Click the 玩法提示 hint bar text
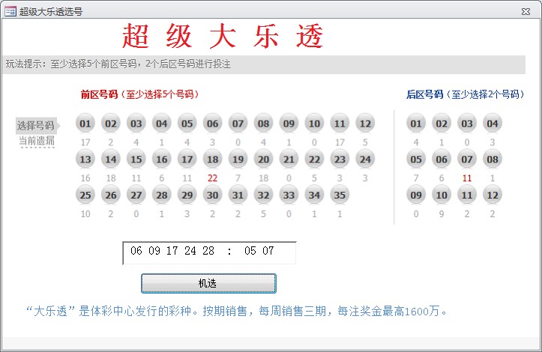This screenshot has width=542, height=352. 118,64
